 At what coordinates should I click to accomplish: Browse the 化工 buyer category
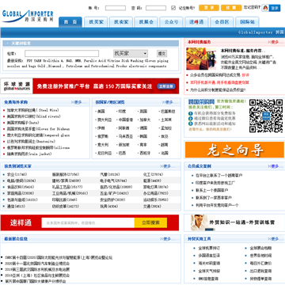tap(153, 175)
